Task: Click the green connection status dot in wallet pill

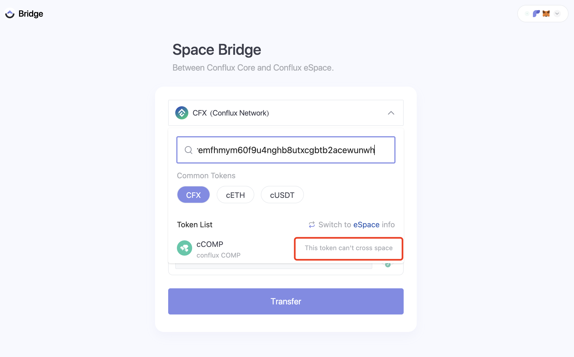Action: [x=527, y=14]
